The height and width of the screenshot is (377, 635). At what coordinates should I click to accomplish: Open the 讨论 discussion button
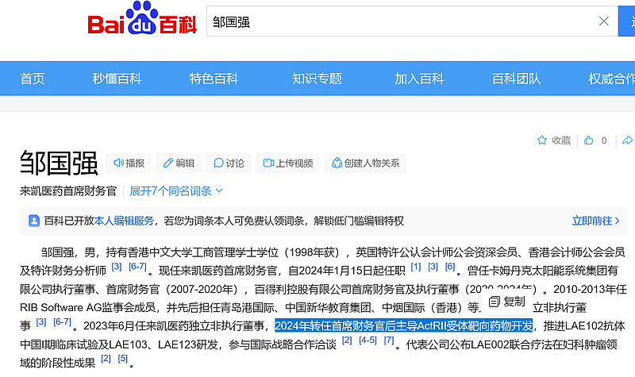229,163
